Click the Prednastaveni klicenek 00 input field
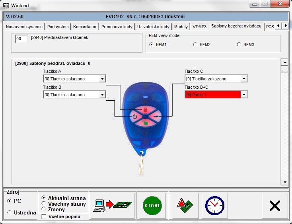Viewport: 292px width, 224px height. tap(21, 39)
